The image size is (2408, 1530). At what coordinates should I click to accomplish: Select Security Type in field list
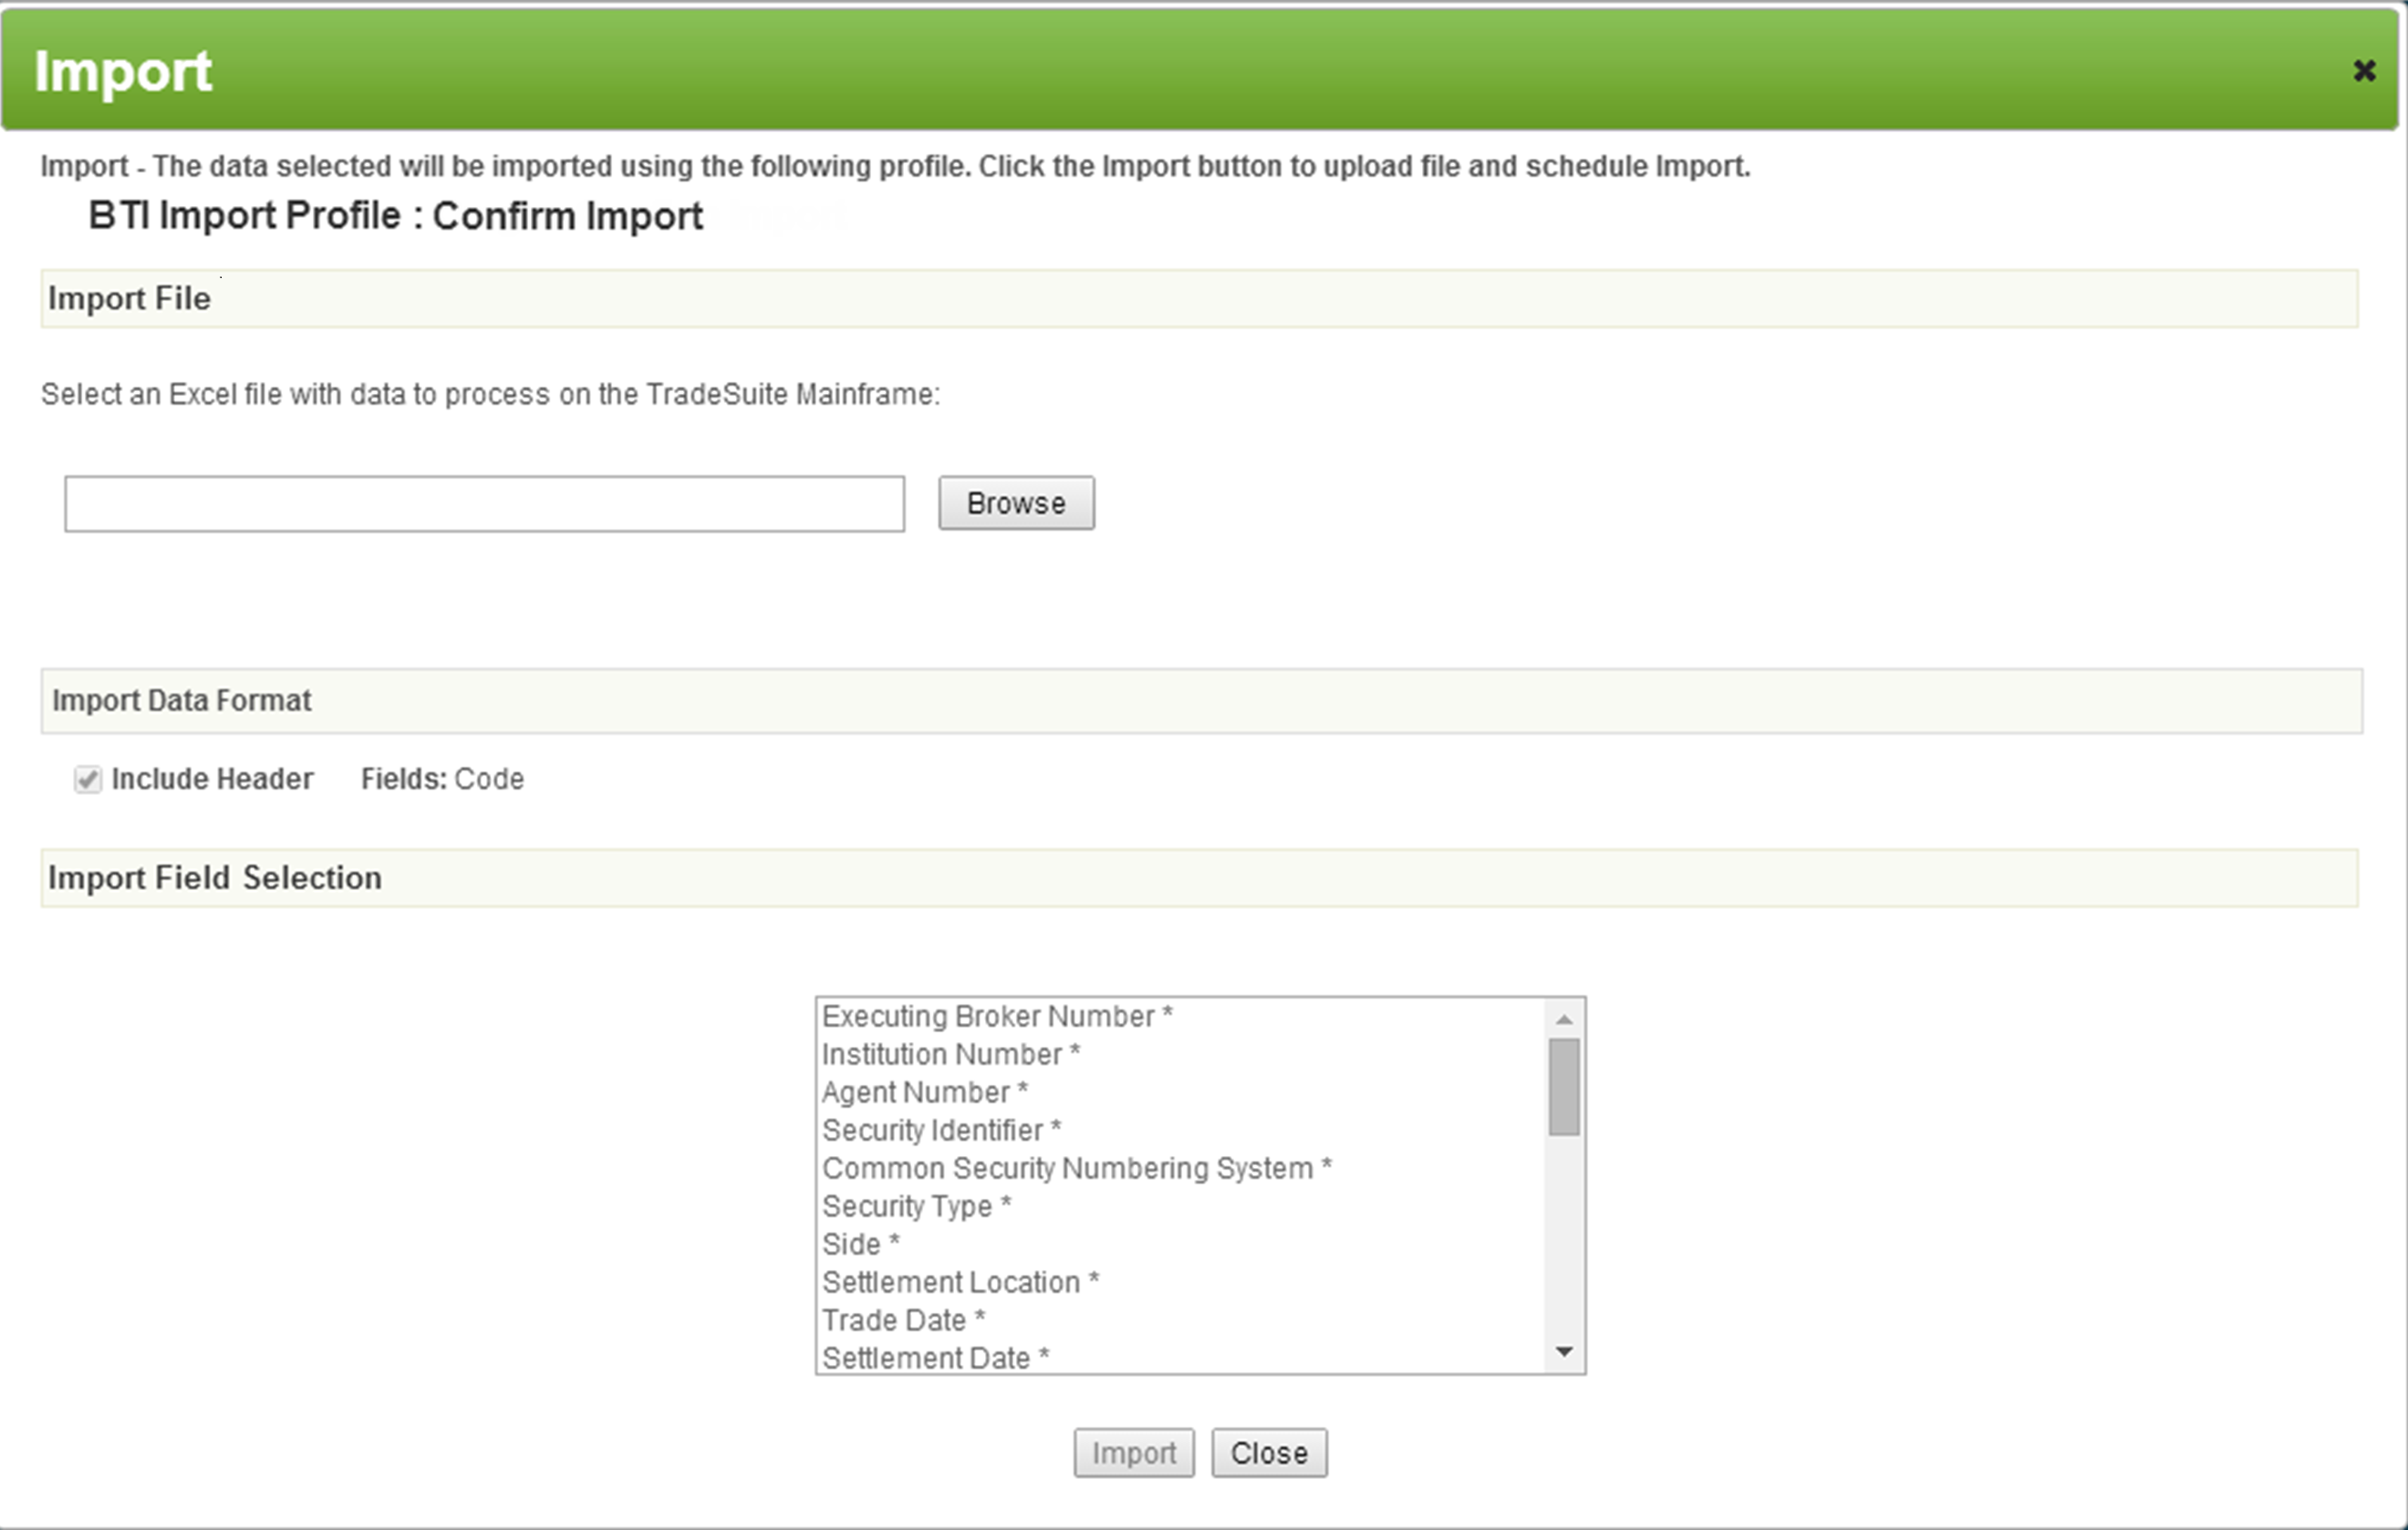[x=915, y=1205]
